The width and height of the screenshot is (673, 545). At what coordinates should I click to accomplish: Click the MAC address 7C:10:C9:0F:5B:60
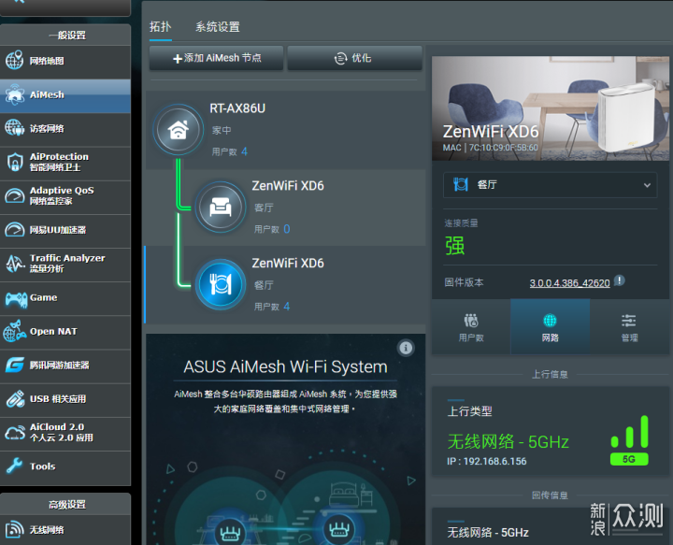503,148
